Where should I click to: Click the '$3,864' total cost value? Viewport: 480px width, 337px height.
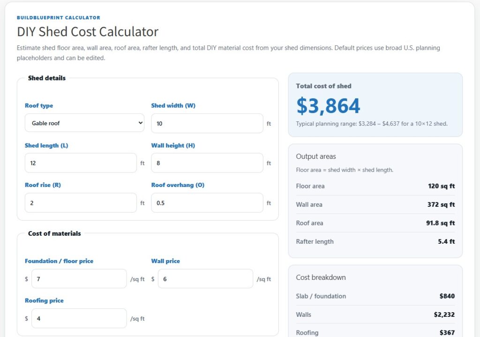pos(328,106)
